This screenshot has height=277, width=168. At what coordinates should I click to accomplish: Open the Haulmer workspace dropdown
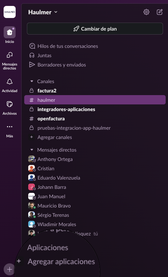[x=43, y=12]
